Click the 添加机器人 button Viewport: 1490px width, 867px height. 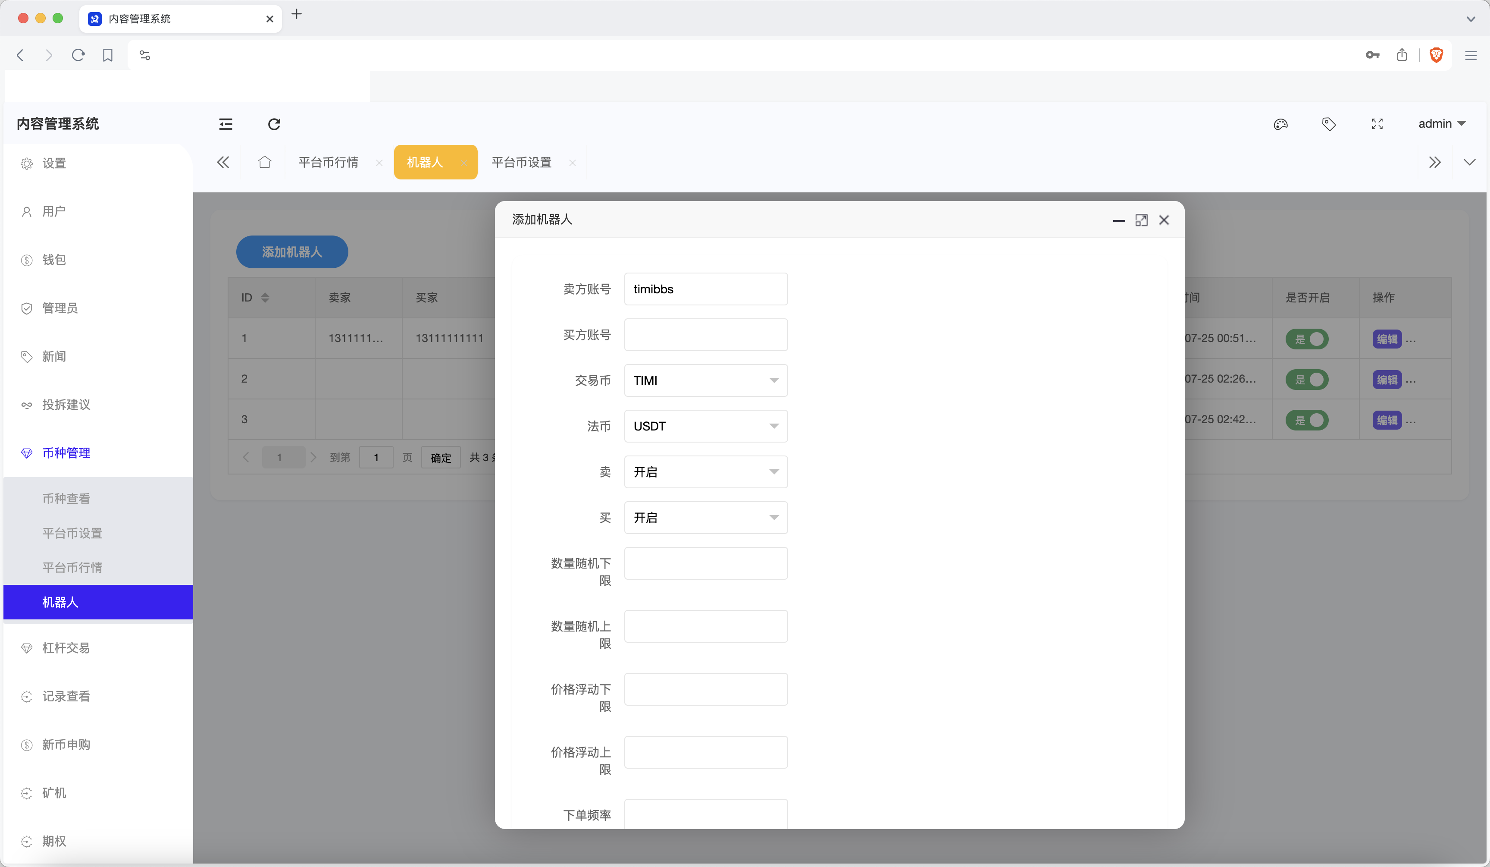click(x=291, y=252)
